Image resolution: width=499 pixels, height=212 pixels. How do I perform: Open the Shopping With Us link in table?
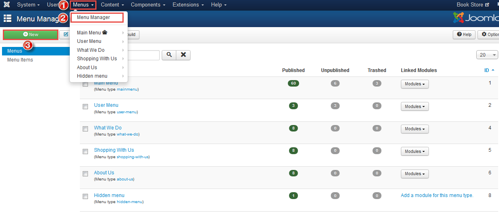(x=114, y=150)
